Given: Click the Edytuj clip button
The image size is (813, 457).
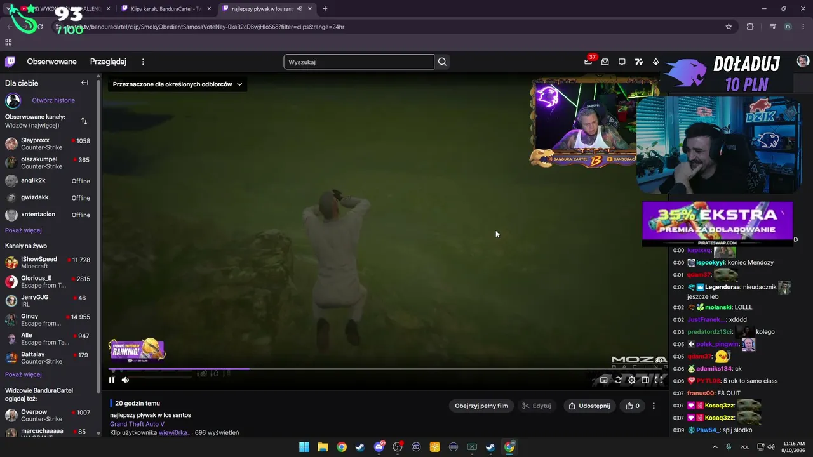Looking at the screenshot, I should pyautogui.click(x=537, y=406).
